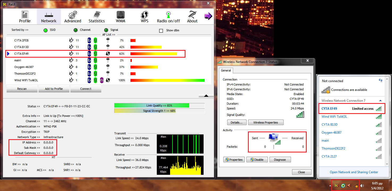The height and width of the screenshot is (191, 392).
Task: Collapse Wireless Network Connection 7 section
Action: coord(380,101)
